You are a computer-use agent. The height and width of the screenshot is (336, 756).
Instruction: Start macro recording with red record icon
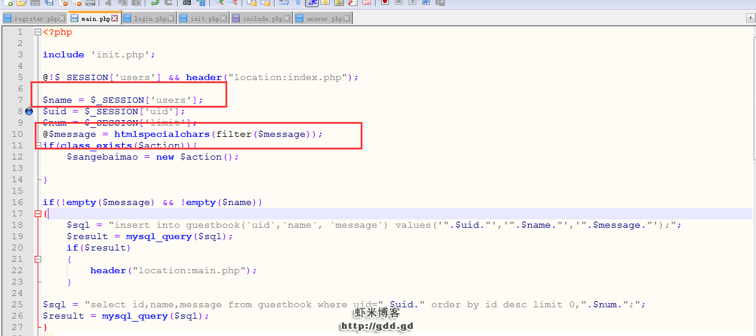[384, 2]
